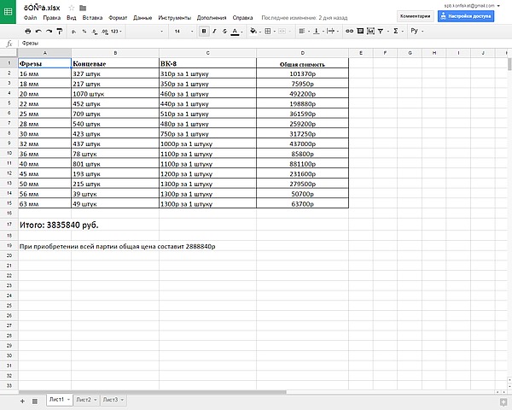
Task: Open the Формат menu
Action: click(x=118, y=17)
